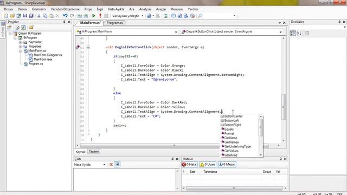Open the Hata Ayıklama output category dropdown
347x195 pixels.
pyautogui.click(x=104, y=165)
